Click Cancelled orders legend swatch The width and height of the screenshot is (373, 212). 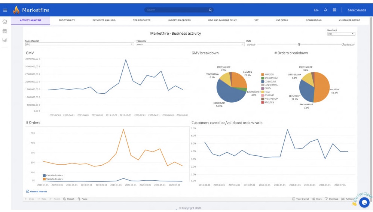point(44,175)
